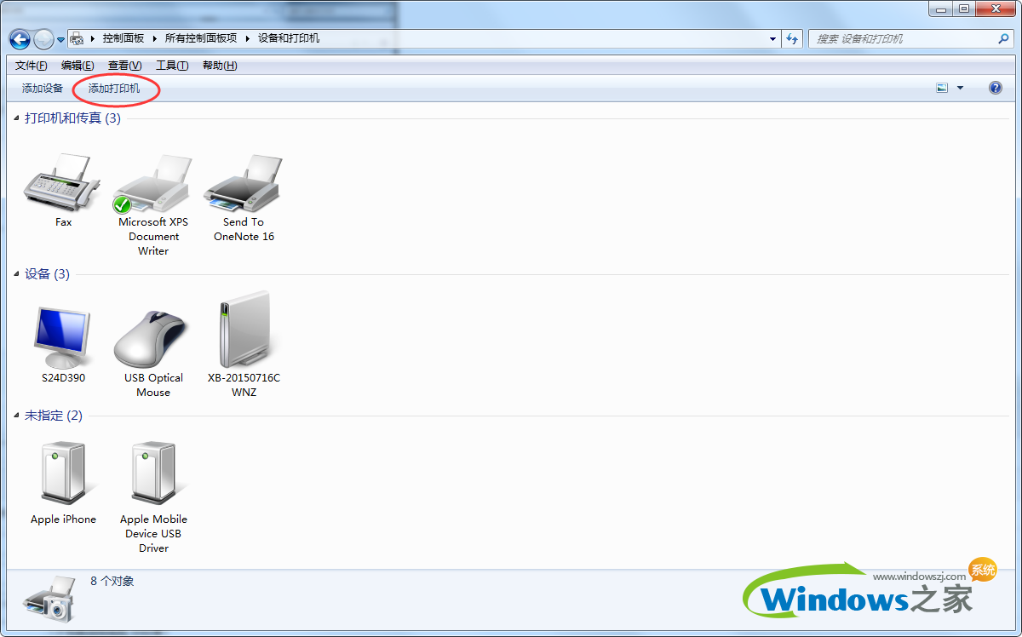Select the XB-20150716CWNZ computer device
The image size is (1022, 637).
coord(244,330)
